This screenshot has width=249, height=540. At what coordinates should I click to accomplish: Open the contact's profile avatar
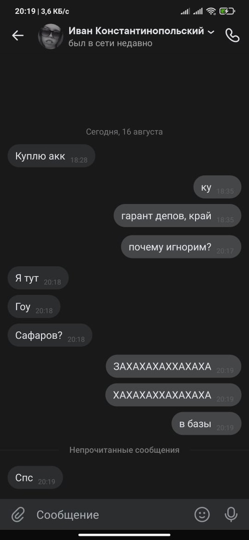(x=50, y=36)
